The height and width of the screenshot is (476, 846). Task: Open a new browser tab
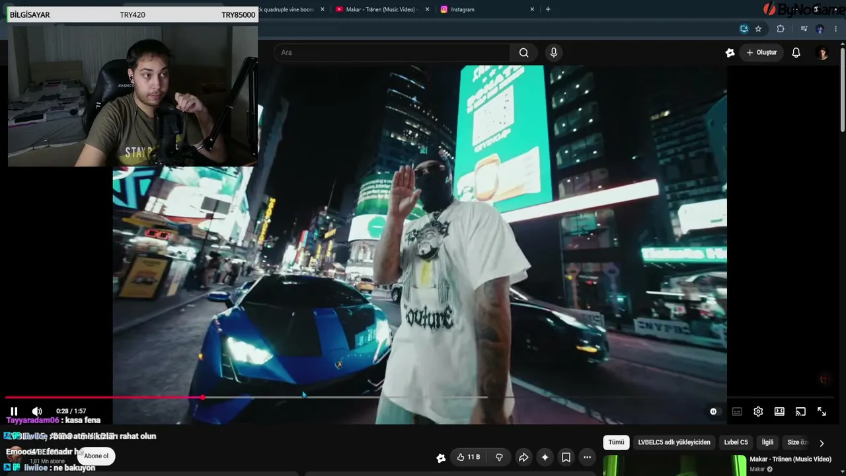pos(548,9)
